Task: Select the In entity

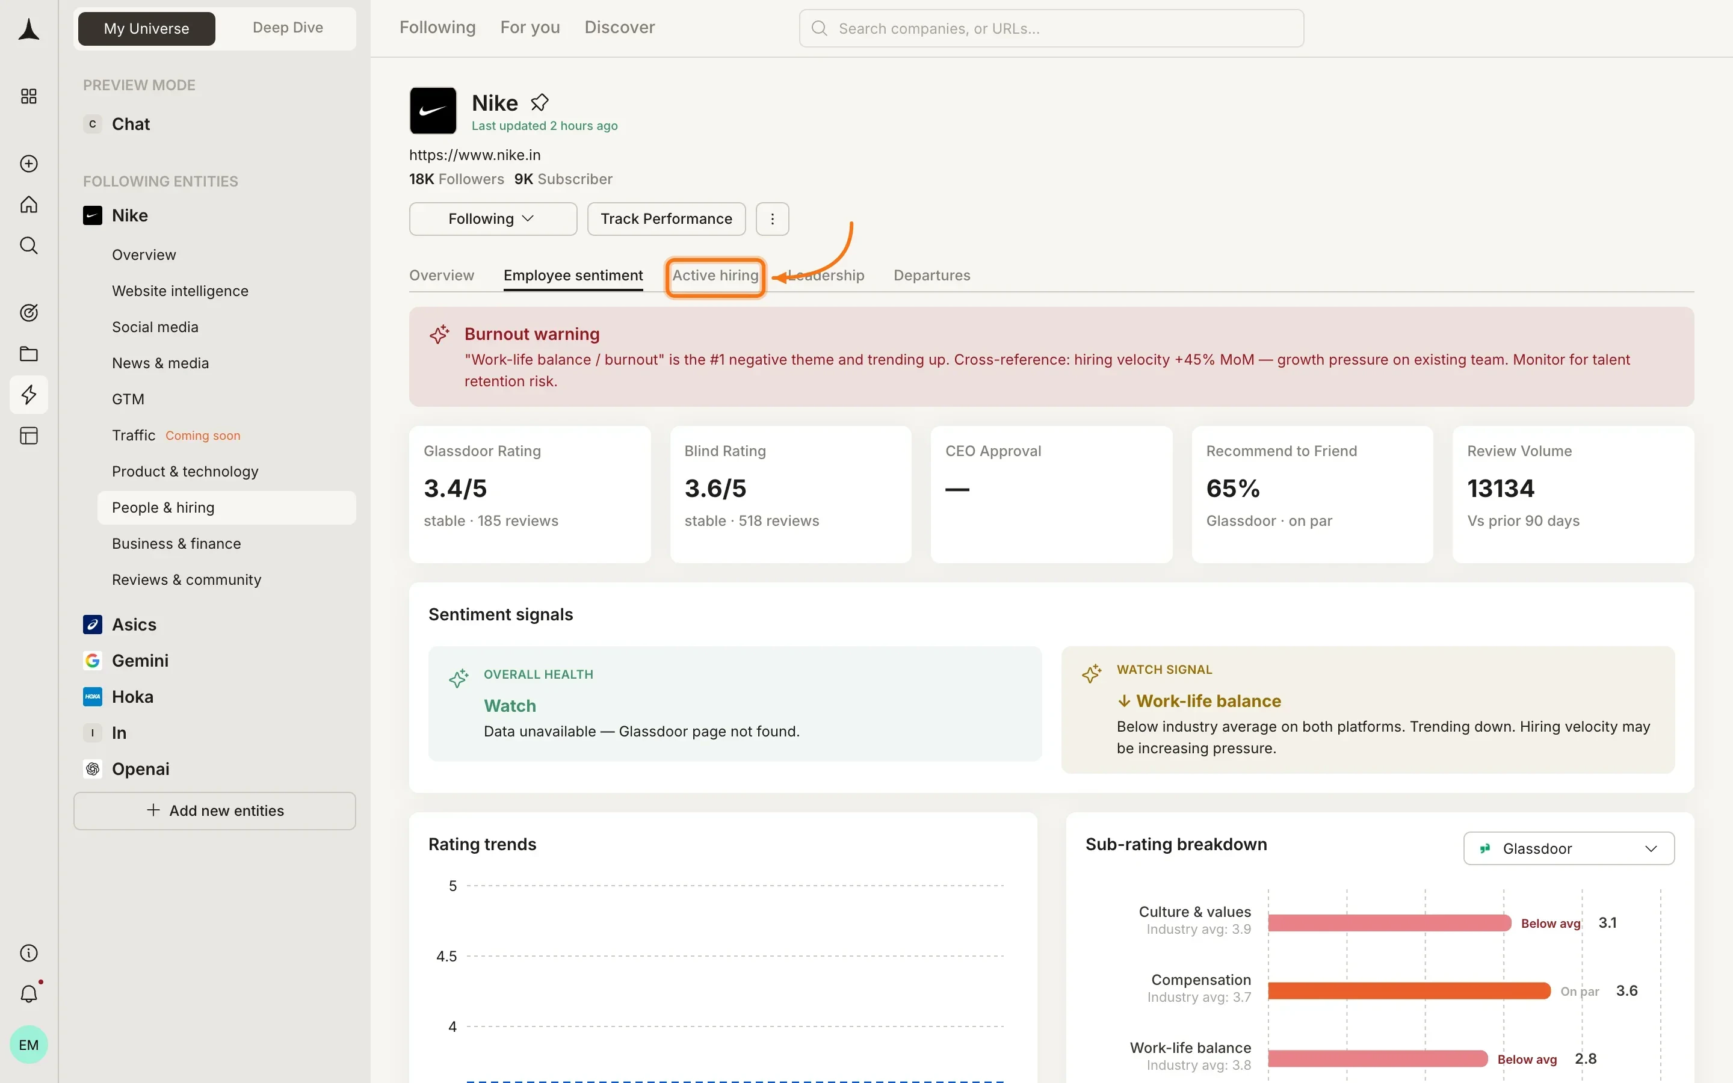Action: (x=119, y=733)
